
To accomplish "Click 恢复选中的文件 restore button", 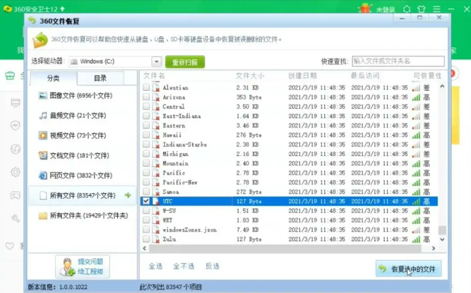I will [x=409, y=269].
